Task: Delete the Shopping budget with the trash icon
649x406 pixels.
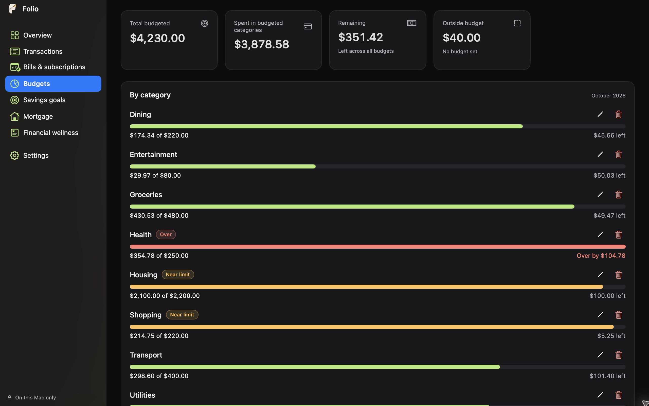Action: (x=618, y=315)
